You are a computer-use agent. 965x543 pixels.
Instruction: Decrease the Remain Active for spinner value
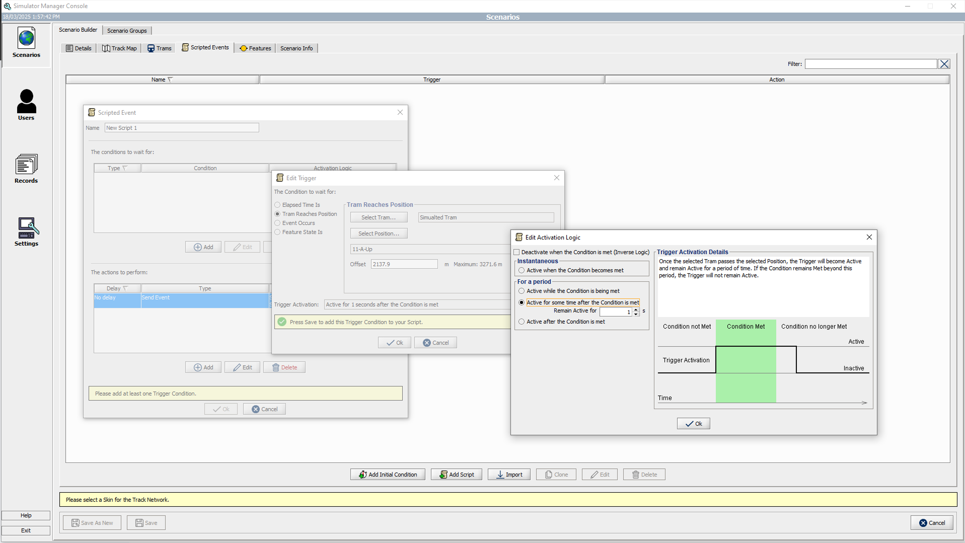(x=636, y=315)
